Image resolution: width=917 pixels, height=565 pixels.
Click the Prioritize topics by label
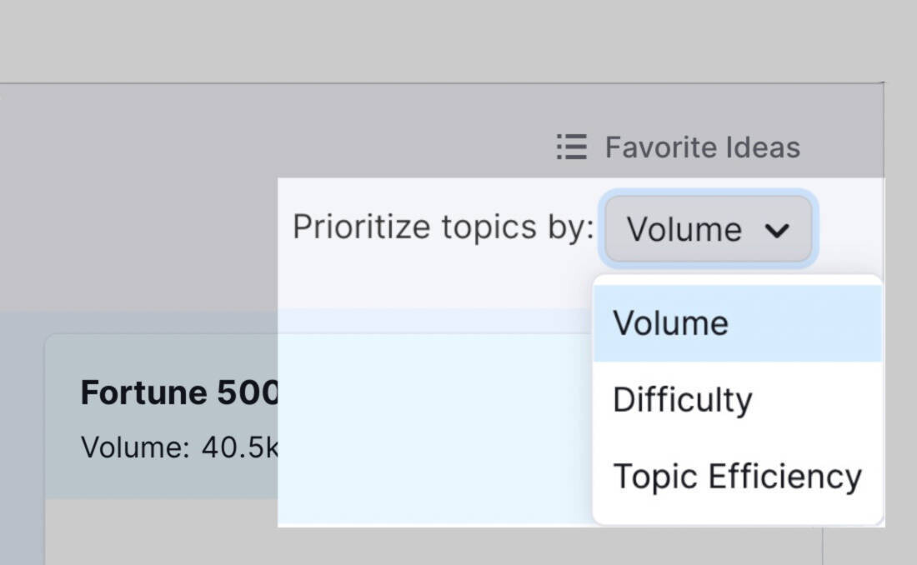(443, 227)
